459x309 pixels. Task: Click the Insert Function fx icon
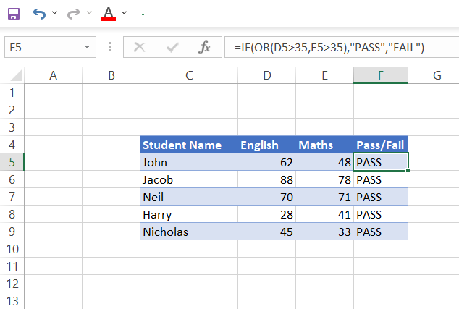[205, 48]
